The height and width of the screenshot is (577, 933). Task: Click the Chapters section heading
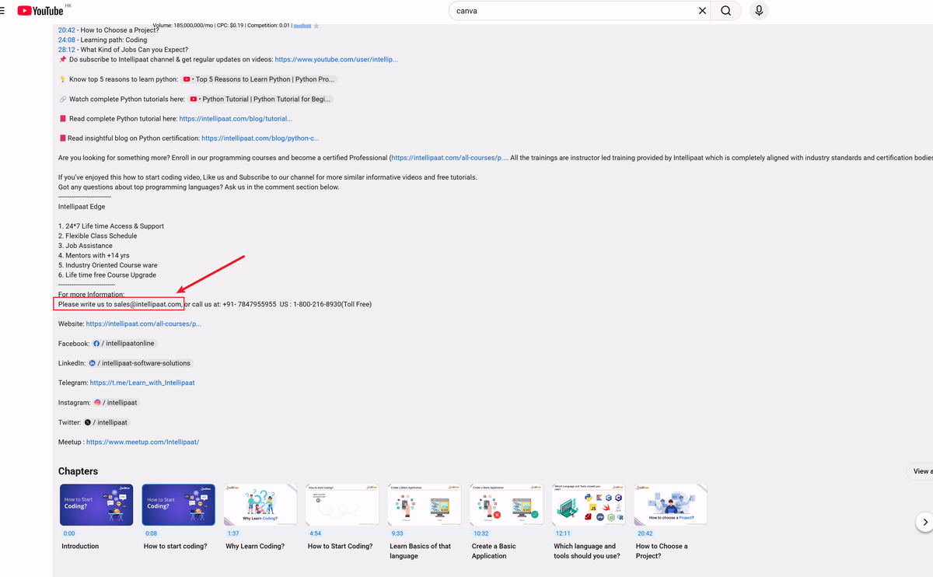(78, 471)
